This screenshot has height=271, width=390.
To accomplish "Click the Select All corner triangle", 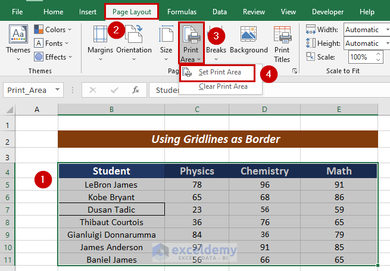I will tap(9, 110).
